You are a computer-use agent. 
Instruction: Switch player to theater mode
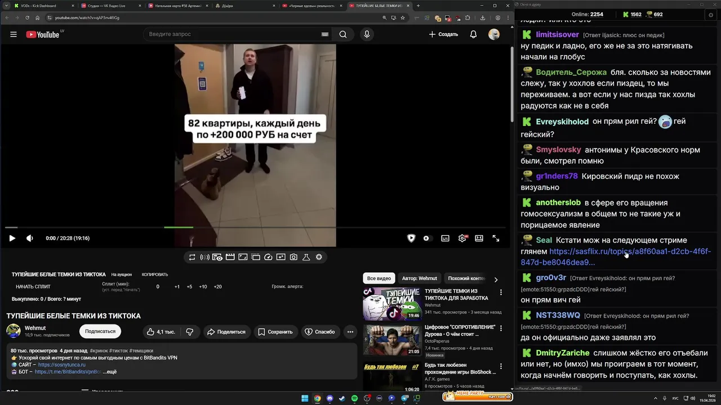[x=479, y=238]
